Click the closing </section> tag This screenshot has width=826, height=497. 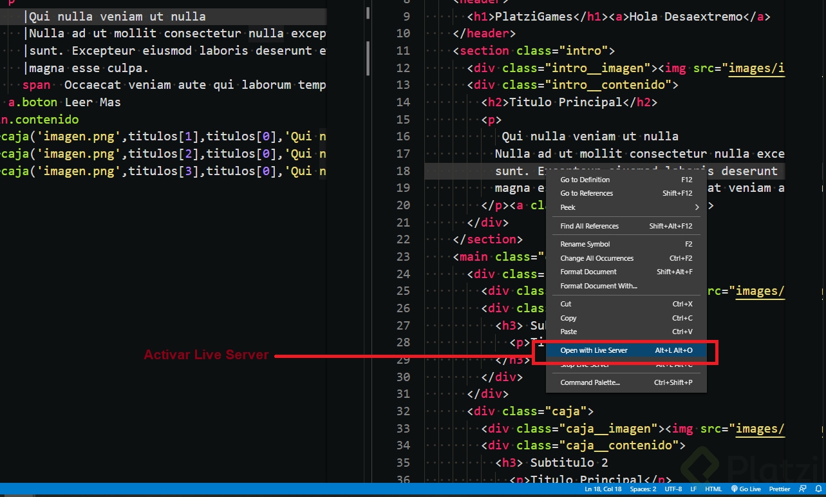[x=488, y=239]
